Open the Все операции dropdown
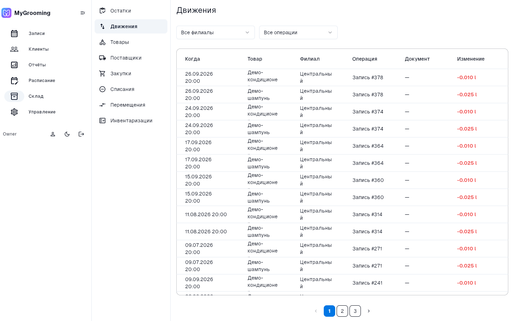Image resolution: width=514 pixels, height=321 pixels. tap(298, 32)
